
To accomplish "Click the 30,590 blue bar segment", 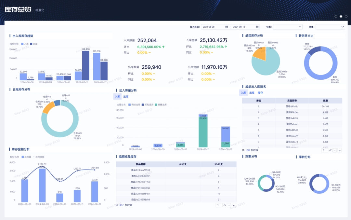I will click(226, 134).
